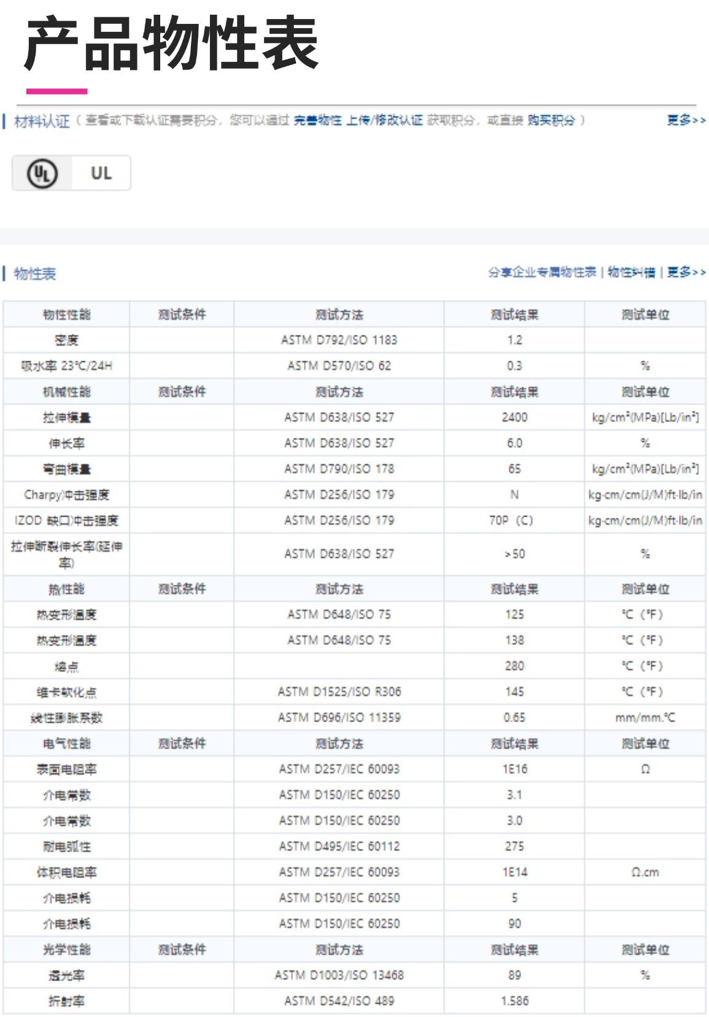
Task: Select the 密度 row label
Action: 66,340
